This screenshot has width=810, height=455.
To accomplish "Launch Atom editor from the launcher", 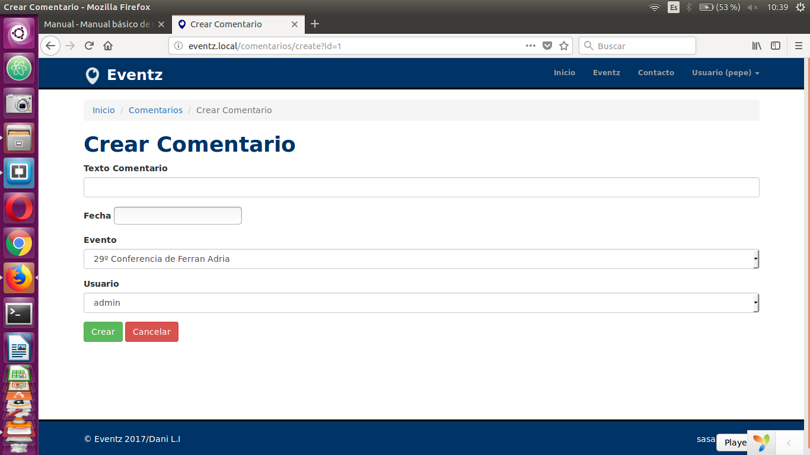I will [20, 68].
